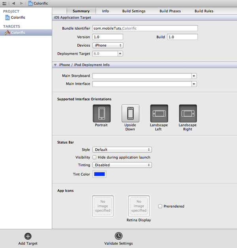Click the Deployment Target field showing 6.0
This screenshot has height=248, width=237.
click(105, 54)
